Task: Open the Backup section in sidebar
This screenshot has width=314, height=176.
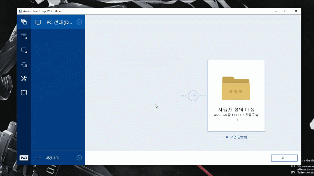Action: pos(24,22)
